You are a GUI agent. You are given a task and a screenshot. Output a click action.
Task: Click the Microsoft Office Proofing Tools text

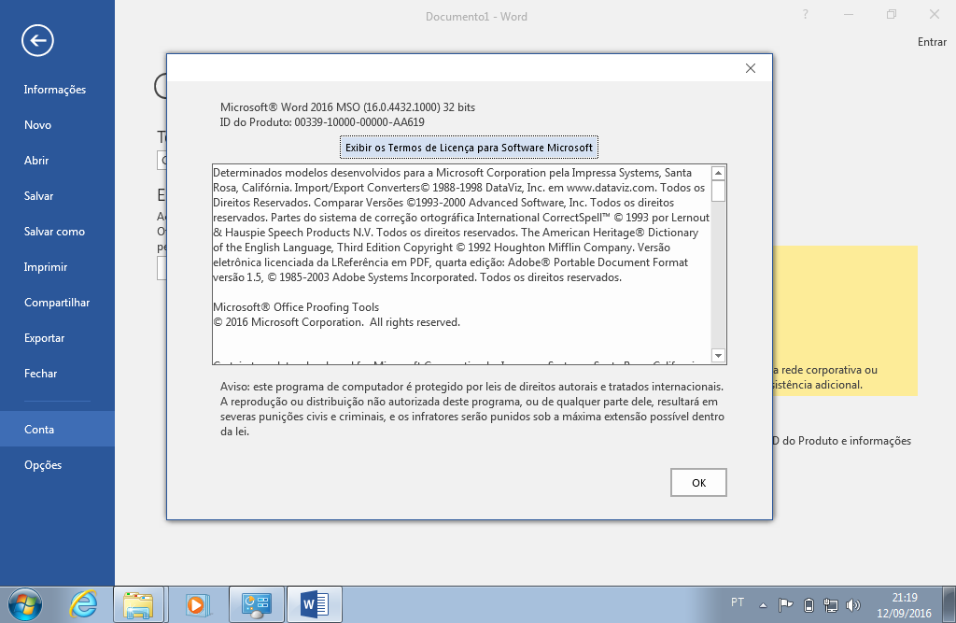[x=296, y=307]
